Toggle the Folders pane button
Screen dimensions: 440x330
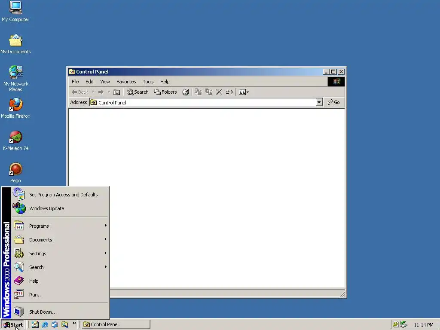[165, 92]
